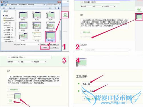Select the 26.jpg thumbnail
The image size is (143, 107).
pyautogui.click(x=37, y=36)
